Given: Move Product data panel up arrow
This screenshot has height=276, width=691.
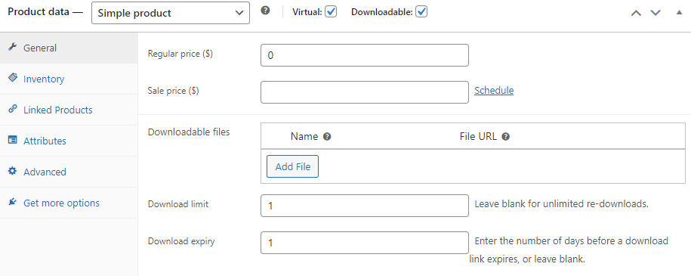Looking at the screenshot, I should click(636, 13).
